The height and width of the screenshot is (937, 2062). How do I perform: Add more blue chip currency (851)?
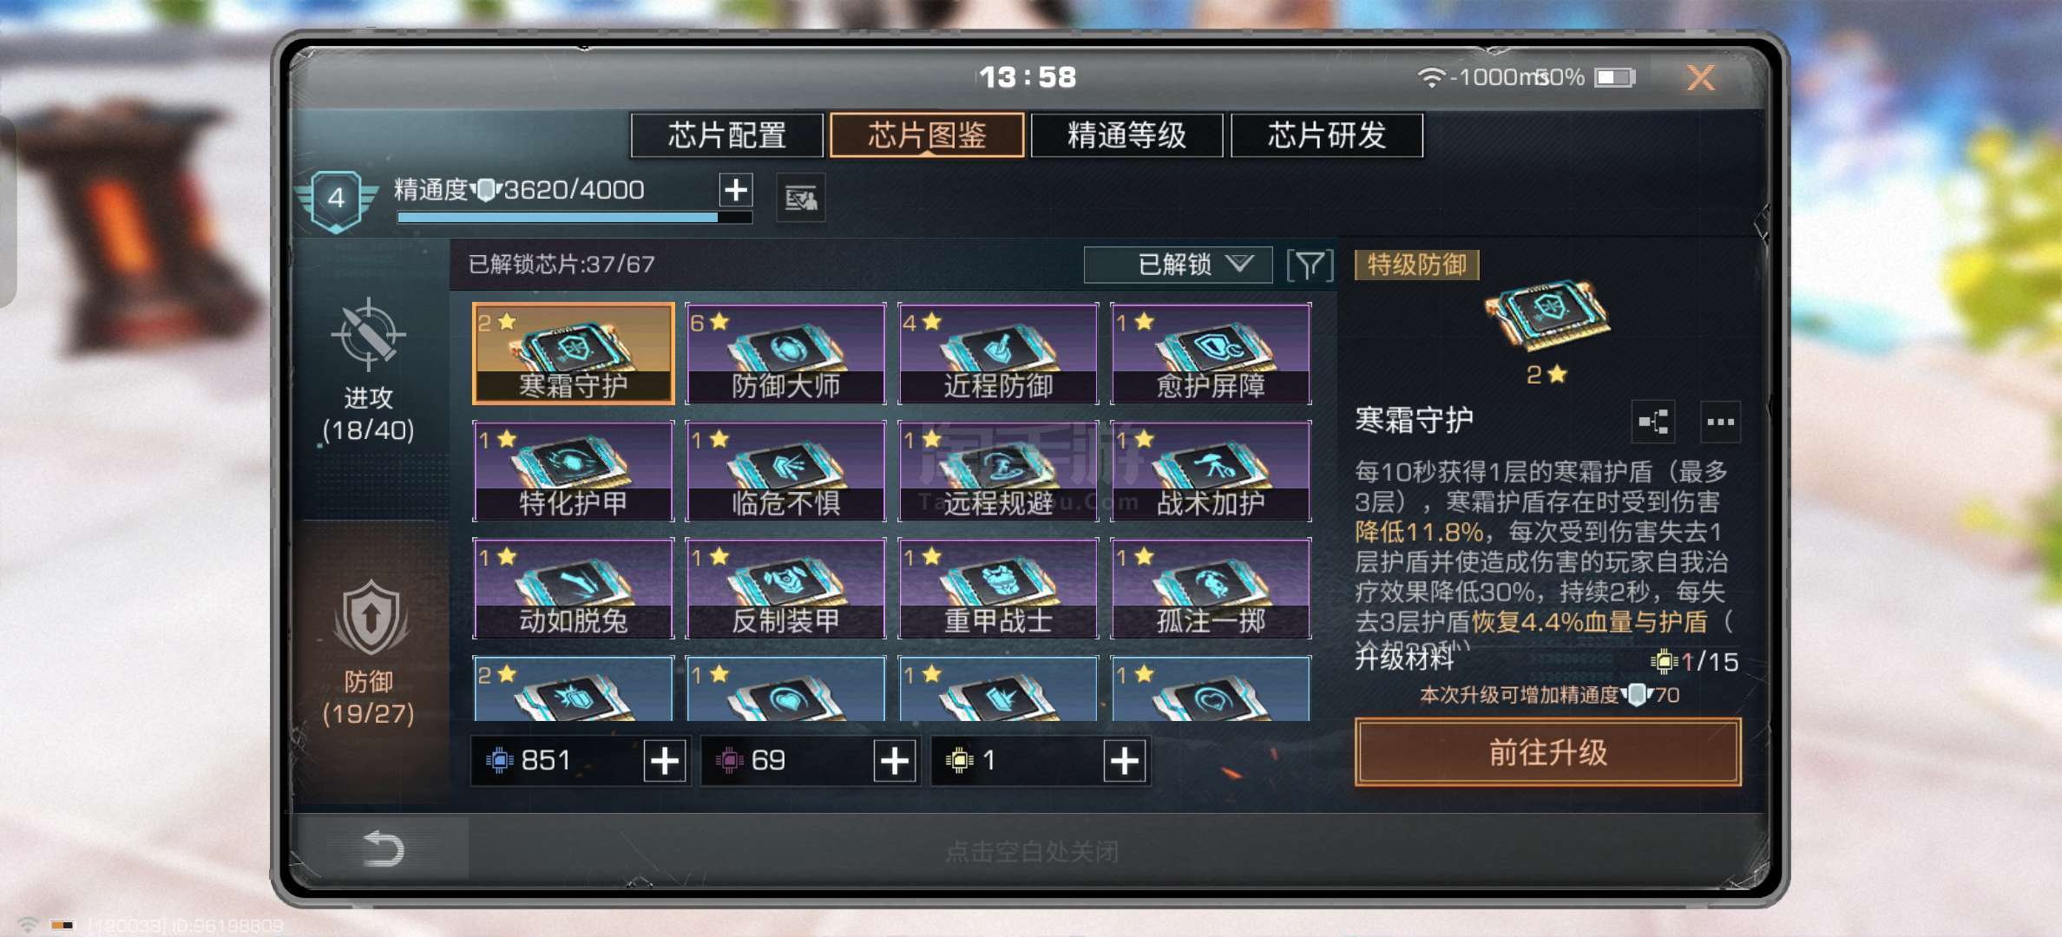(x=665, y=761)
